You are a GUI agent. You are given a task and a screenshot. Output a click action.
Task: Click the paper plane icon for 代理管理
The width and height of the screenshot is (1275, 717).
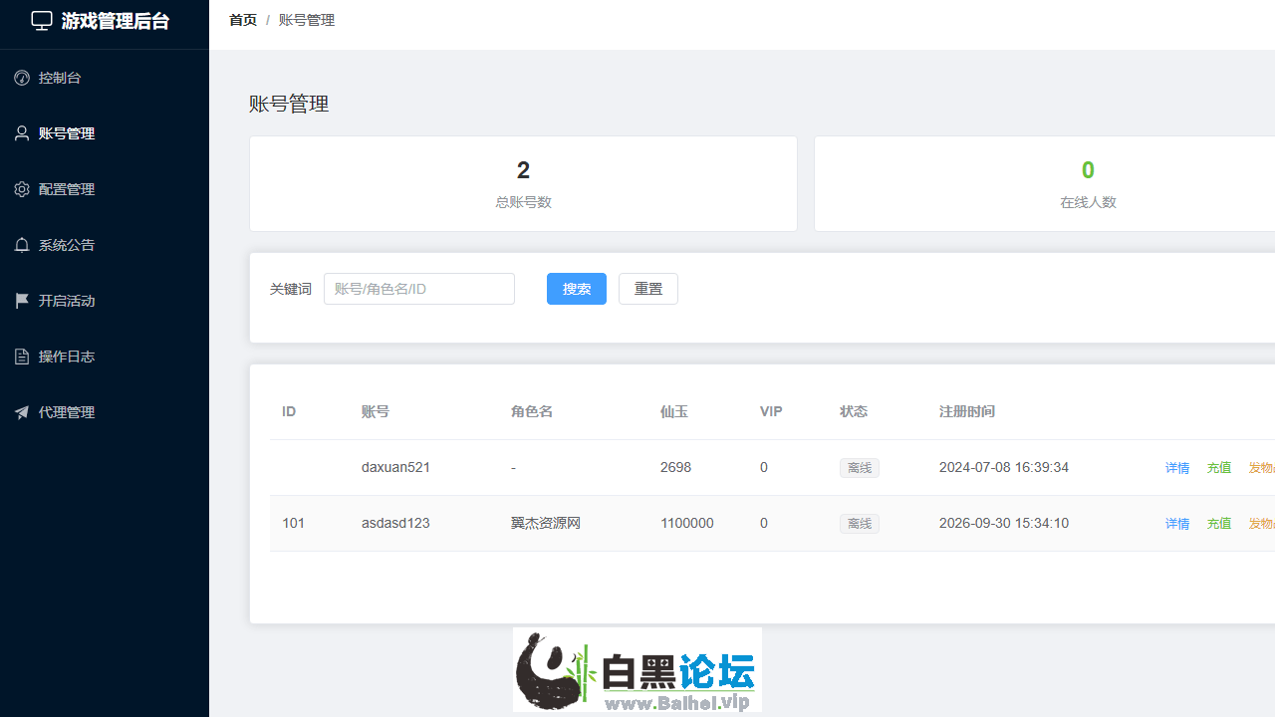22,412
